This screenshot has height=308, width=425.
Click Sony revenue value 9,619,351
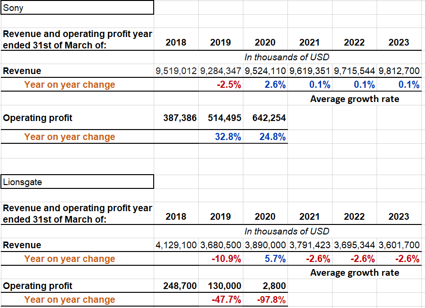click(310, 71)
